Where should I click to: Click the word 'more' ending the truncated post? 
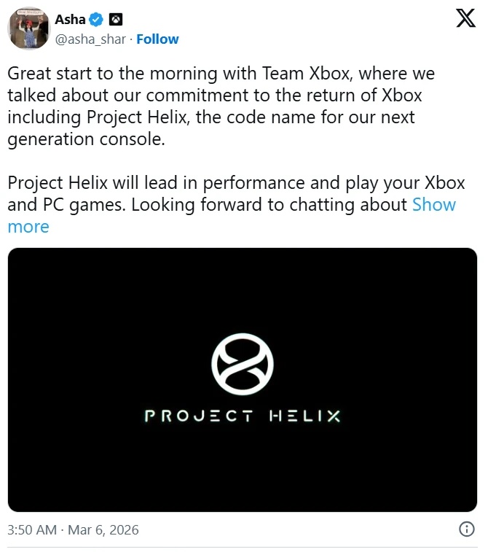point(28,227)
